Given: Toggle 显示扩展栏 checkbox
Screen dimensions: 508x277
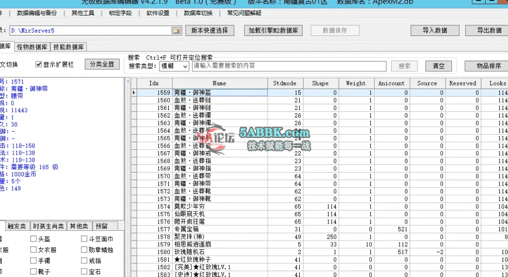Looking at the screenshot, I should click(38, 65).
